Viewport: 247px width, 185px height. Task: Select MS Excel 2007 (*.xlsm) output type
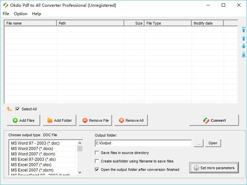click(x=43, y=170)
